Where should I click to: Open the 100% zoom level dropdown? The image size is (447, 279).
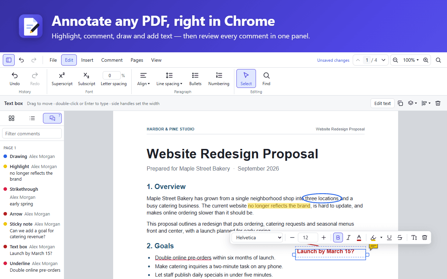click(x=411, y=60)
